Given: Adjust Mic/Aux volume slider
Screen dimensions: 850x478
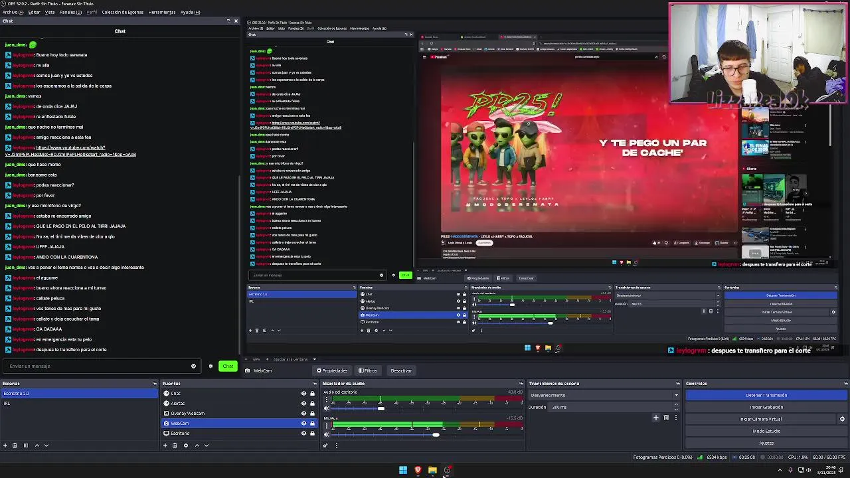Looking at the screenshot, I should [x=436, y=434].
